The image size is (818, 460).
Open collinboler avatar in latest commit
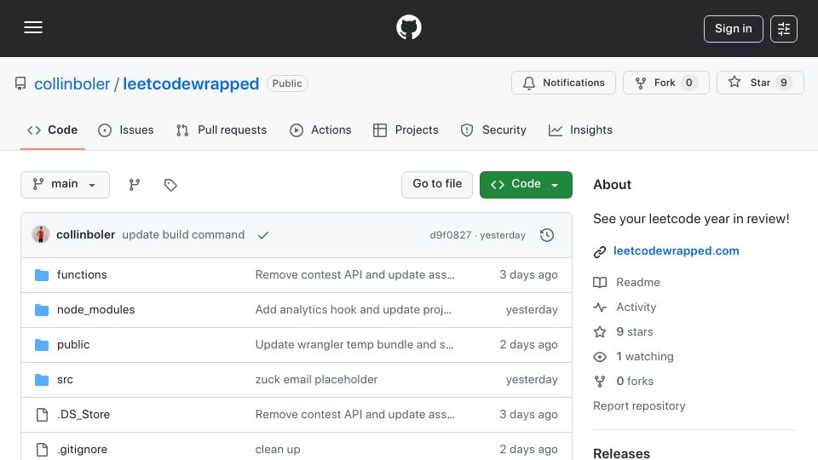tap(41, 235)
